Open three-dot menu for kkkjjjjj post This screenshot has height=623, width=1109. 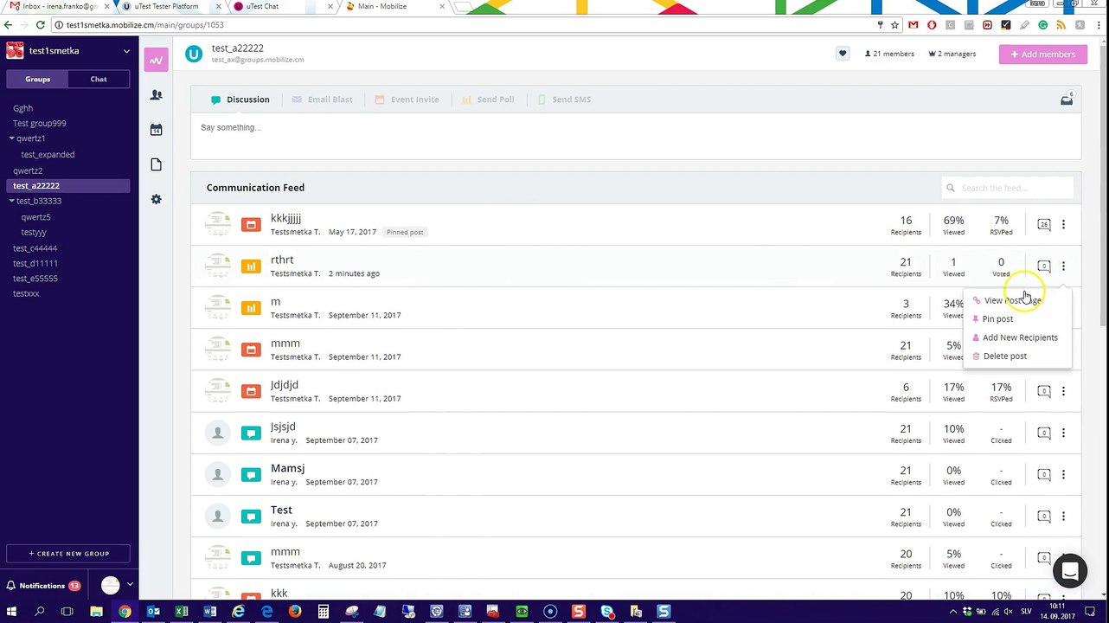pos(1063,224)
